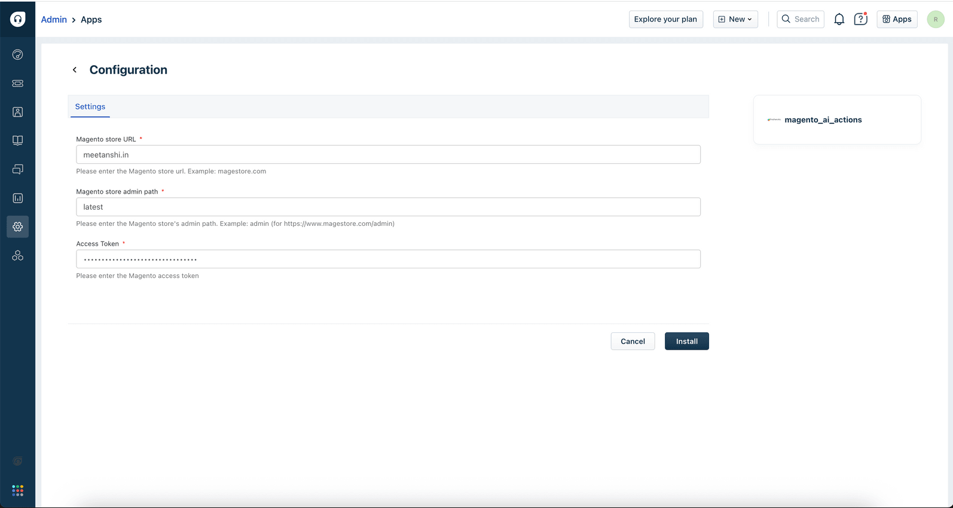Open the Contacts icon in sidebar

(x=17, y=112)
